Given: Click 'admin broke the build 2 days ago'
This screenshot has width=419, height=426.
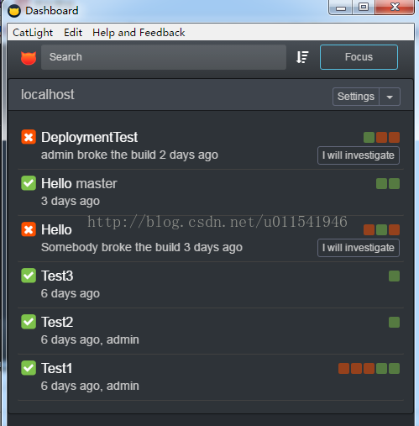Looking at the screenshot, I should [129, 155].
